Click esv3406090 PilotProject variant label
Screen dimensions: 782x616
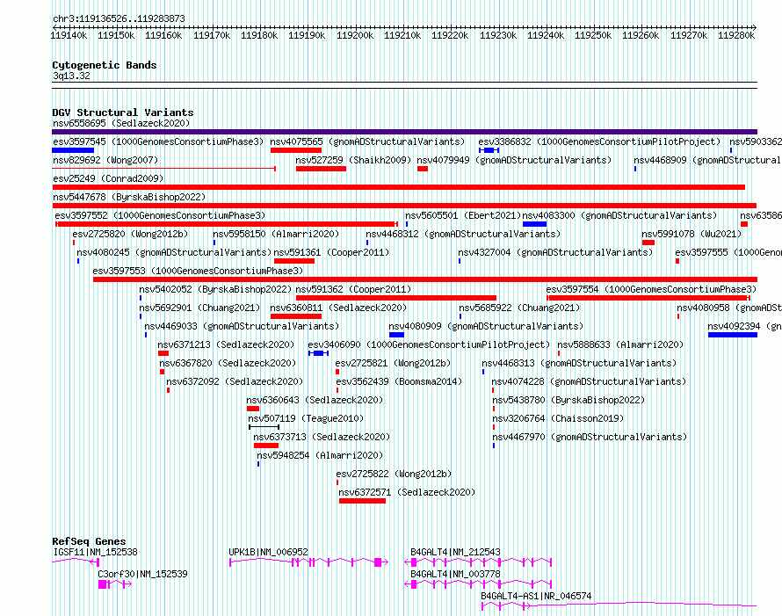[x=429, y=344]
